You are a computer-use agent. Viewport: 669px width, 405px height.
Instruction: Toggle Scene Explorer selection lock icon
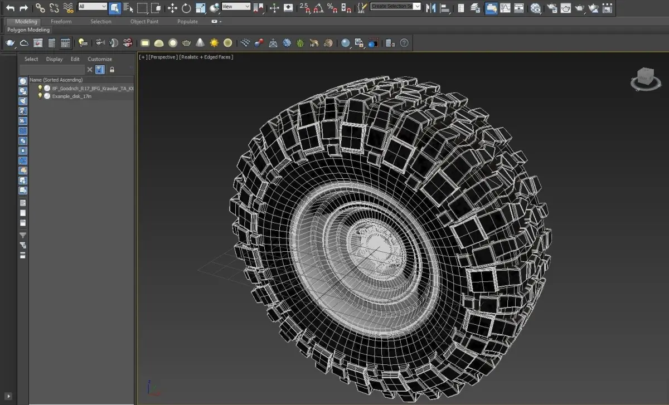(112, 70)
